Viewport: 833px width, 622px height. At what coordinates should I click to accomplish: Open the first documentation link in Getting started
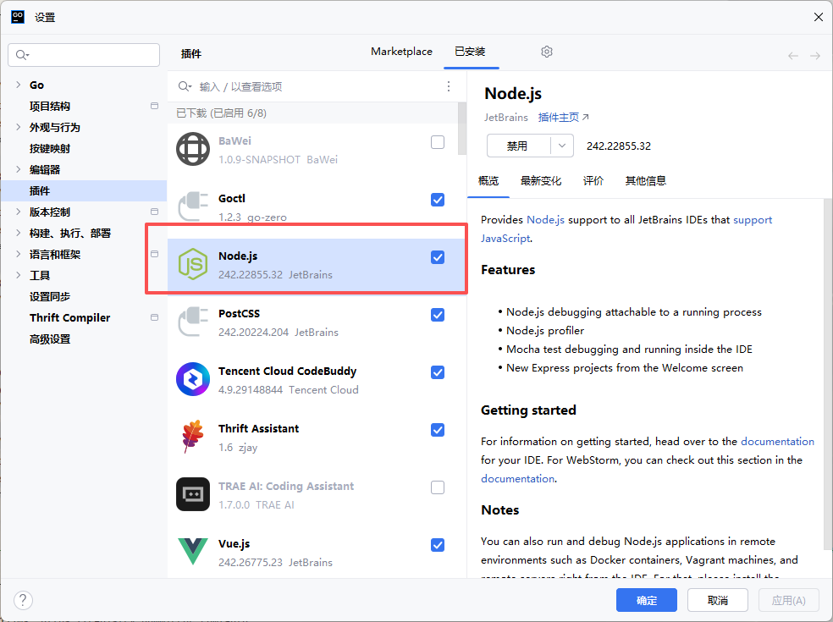[777, 442]
